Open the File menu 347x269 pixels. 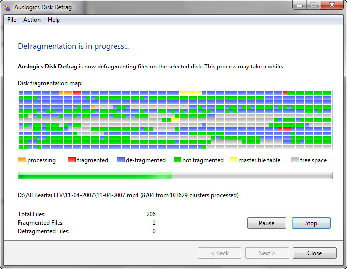[12, 20]
